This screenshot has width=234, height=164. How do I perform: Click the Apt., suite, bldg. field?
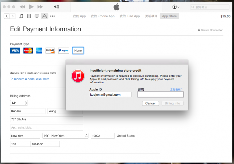(x=46, y=128)
